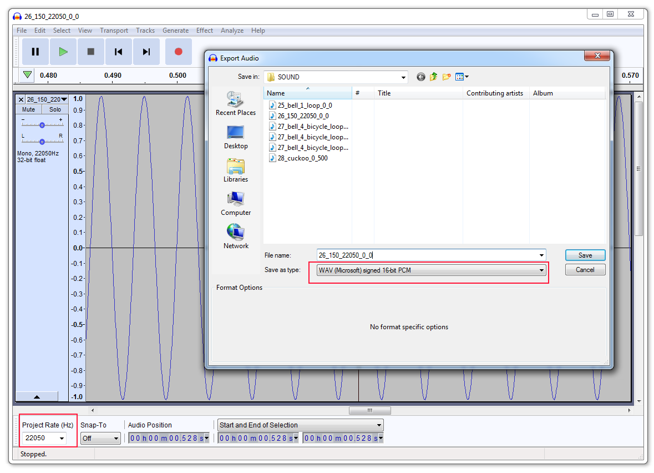This screenshot has width=654, height=473.
Task: Open Libraries in the dialog sidebar
Action: pos(236,170)
